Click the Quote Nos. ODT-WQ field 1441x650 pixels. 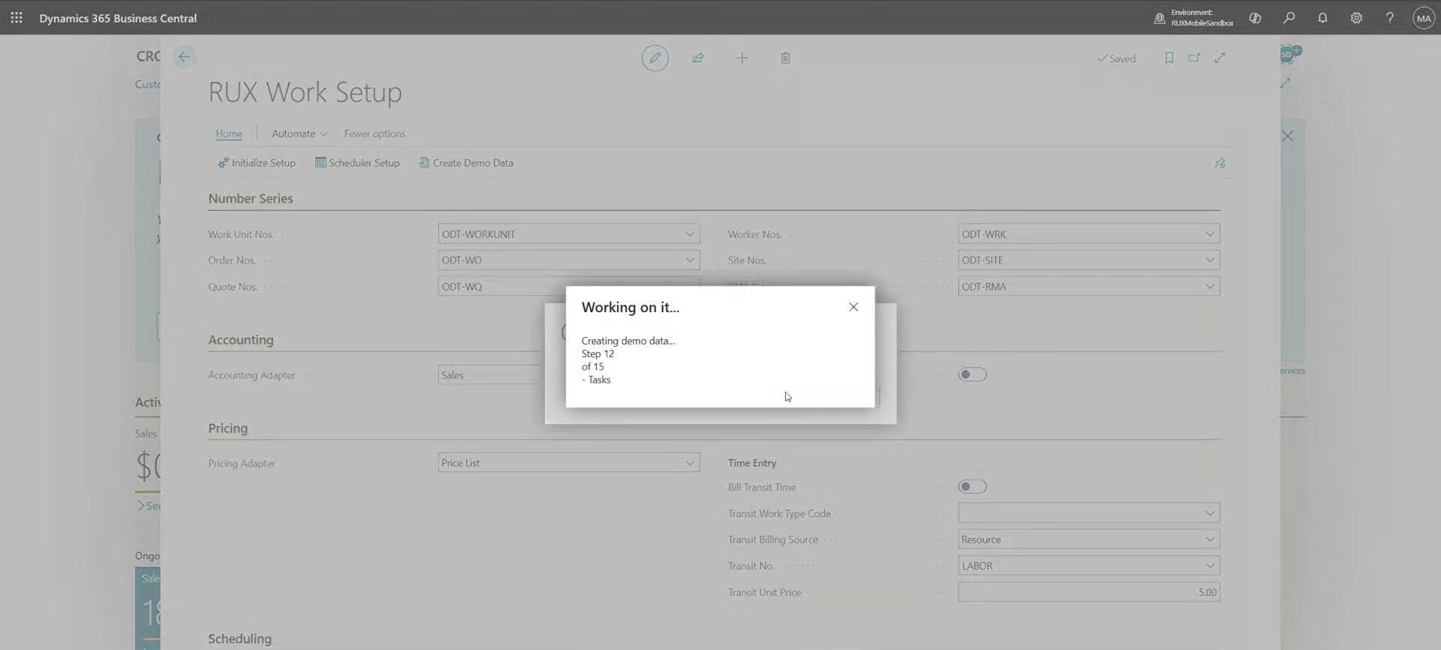(x=501, y=287)
